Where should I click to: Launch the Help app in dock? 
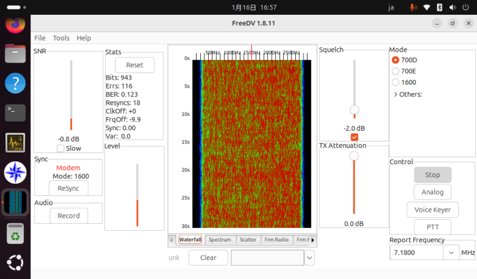coord(15,83)
